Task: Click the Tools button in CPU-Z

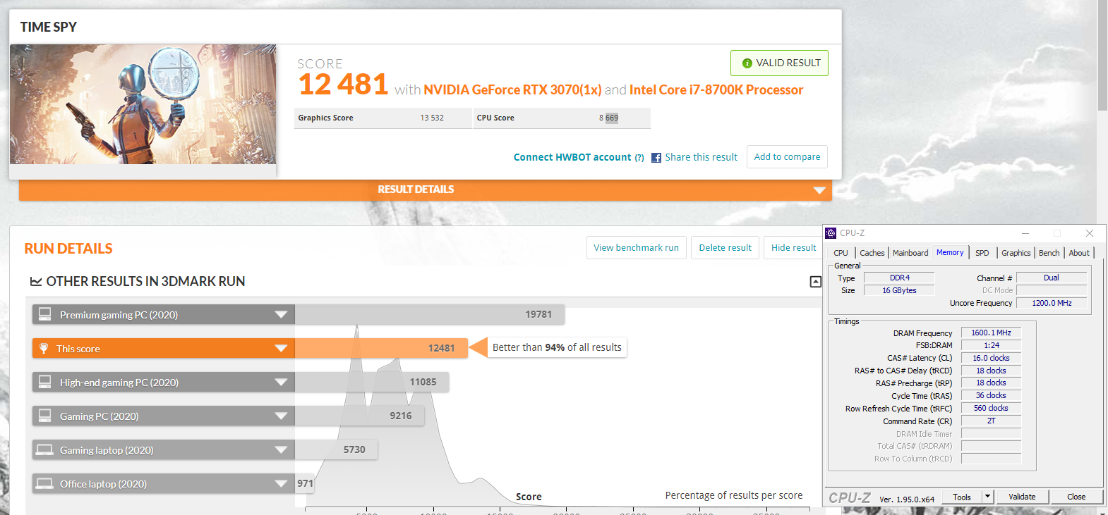Action: (x=962, y=497)
